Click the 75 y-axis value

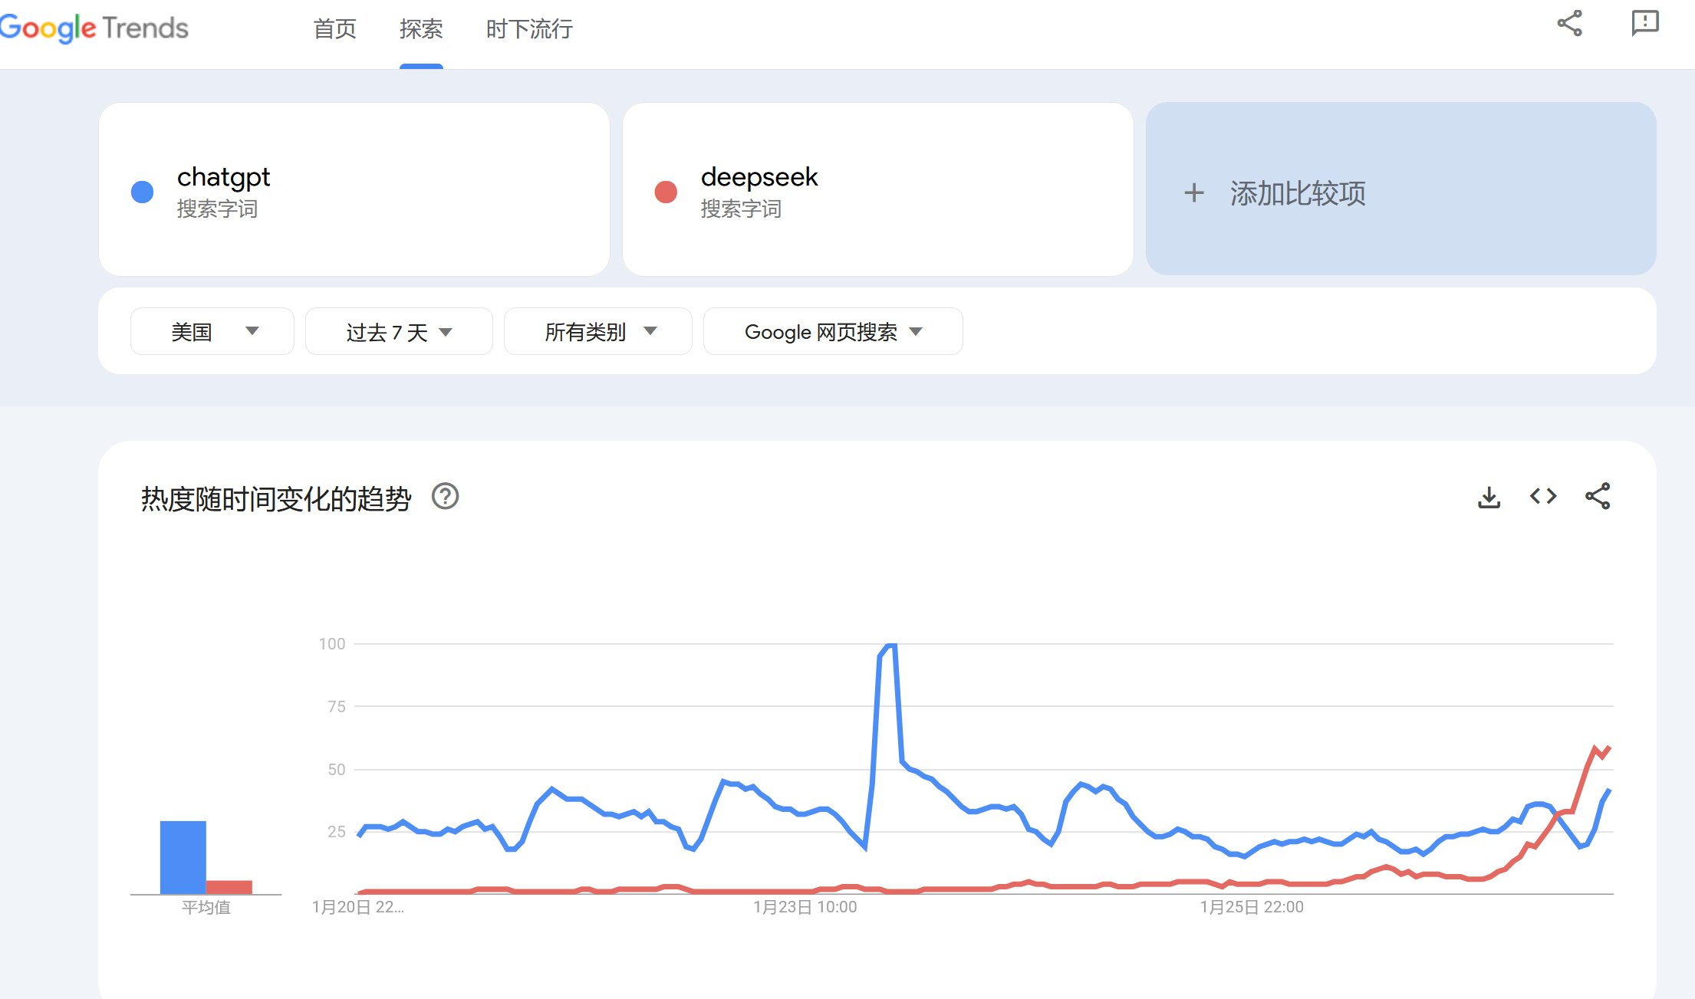click(337, 707)
